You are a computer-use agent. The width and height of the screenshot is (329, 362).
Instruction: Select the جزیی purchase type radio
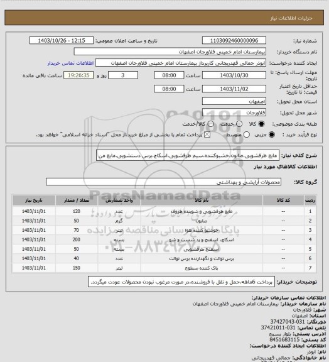272,134
